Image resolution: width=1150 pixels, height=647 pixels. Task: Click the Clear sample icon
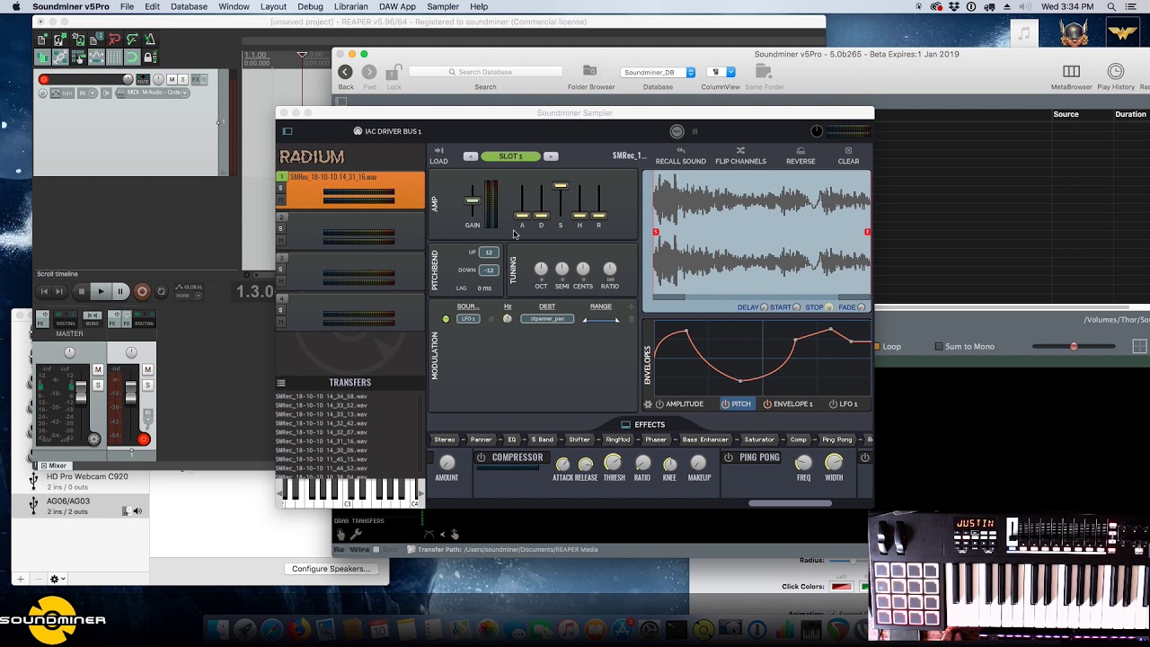point(848,151)
